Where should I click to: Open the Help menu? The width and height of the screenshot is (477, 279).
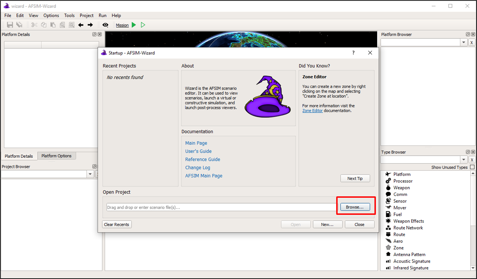pyautogui.click(x=117, y=15)
